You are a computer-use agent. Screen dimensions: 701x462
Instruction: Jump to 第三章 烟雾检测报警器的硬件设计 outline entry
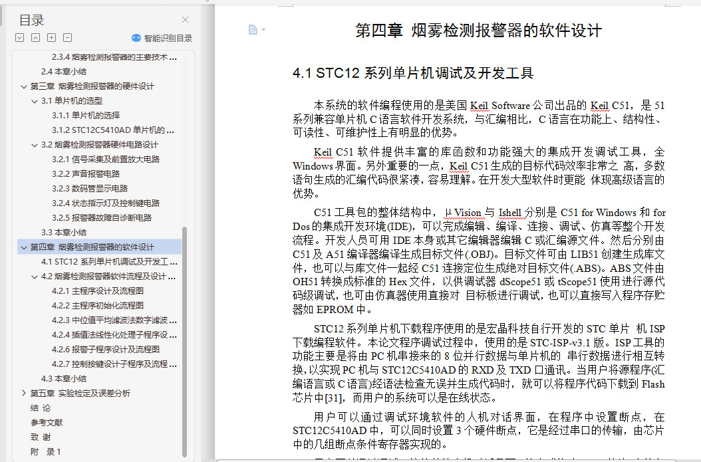click(x=92, y=86)
